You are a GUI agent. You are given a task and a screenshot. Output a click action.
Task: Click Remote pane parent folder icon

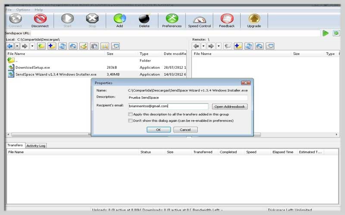[x=228, y=46]
